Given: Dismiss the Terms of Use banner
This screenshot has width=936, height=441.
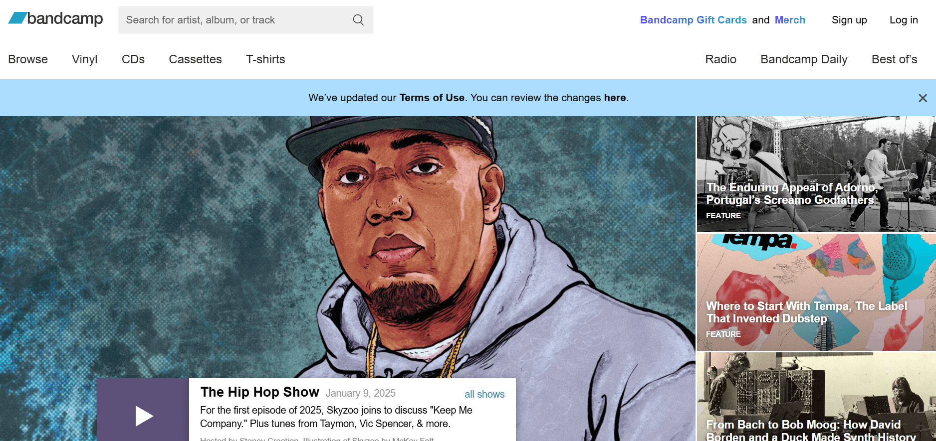Looking at the screenshot, I should (x=923, y=98).
